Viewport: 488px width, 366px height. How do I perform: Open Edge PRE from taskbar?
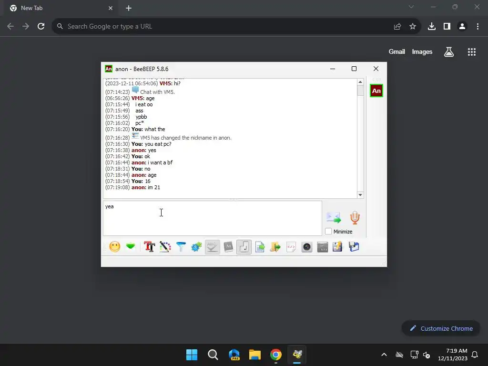[x=234, y=355]
